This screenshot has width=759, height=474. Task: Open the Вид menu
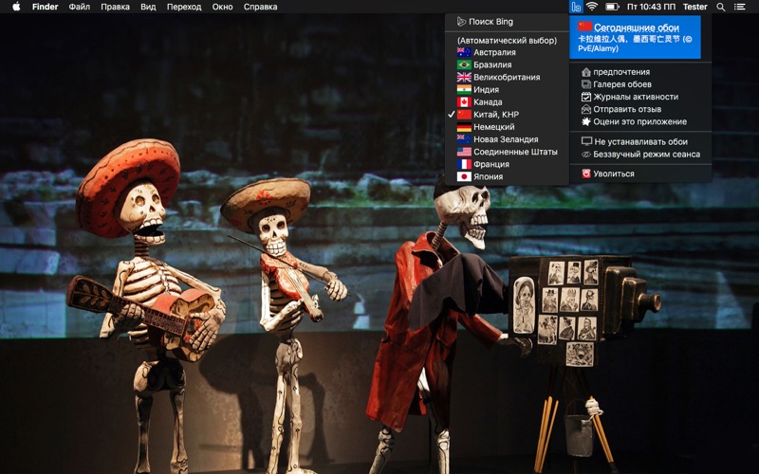click(148, 7)
